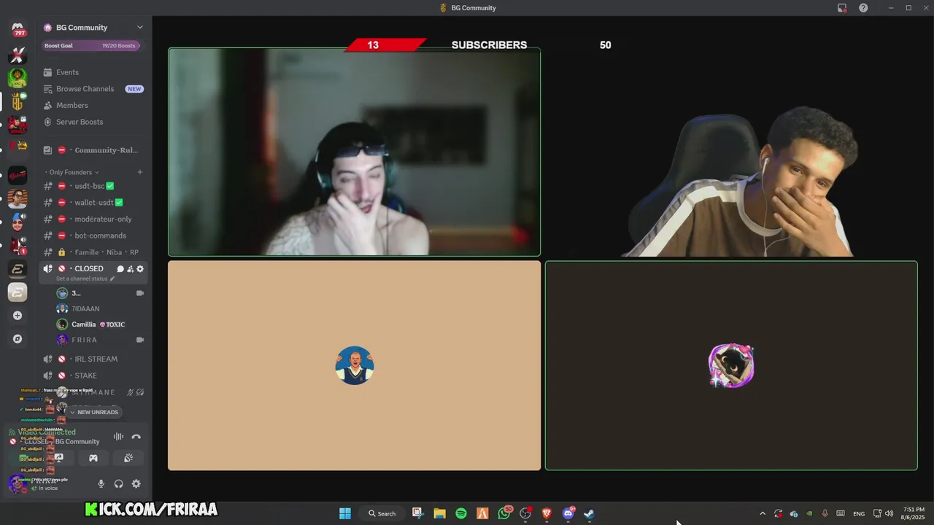The image size is (934, 525).
Task: Open Server Boosts
Action: [x=93, y=122]
